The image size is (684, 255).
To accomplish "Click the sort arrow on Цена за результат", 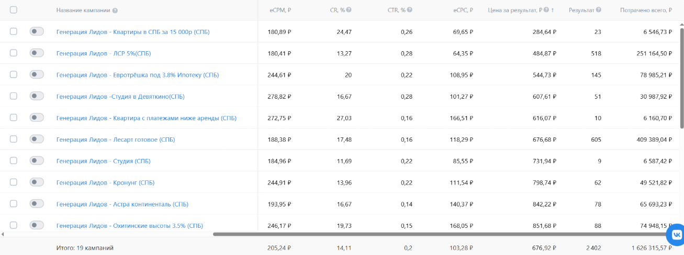I will click(553, 10).
